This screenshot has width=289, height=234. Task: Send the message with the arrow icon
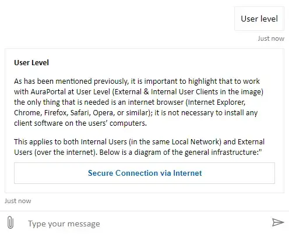(278, 222)
